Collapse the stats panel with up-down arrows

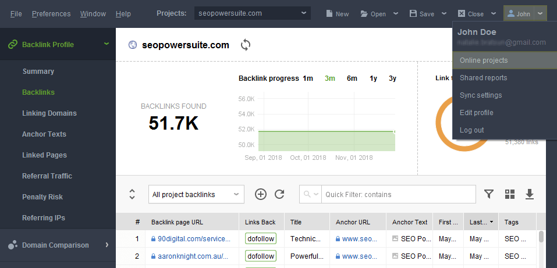click(132, 194)
